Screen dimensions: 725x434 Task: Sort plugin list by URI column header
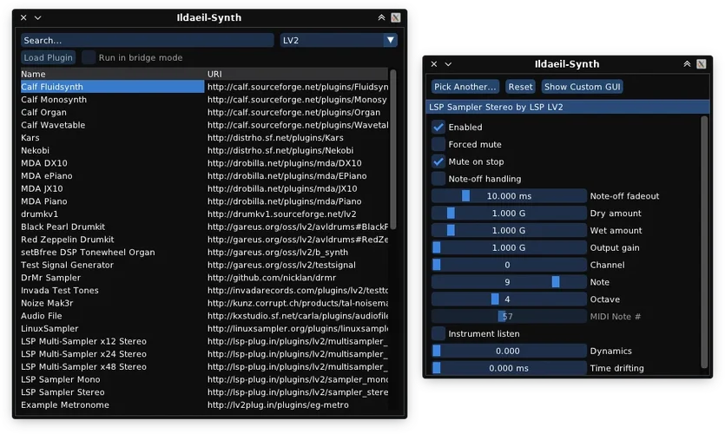coord(215,75)
